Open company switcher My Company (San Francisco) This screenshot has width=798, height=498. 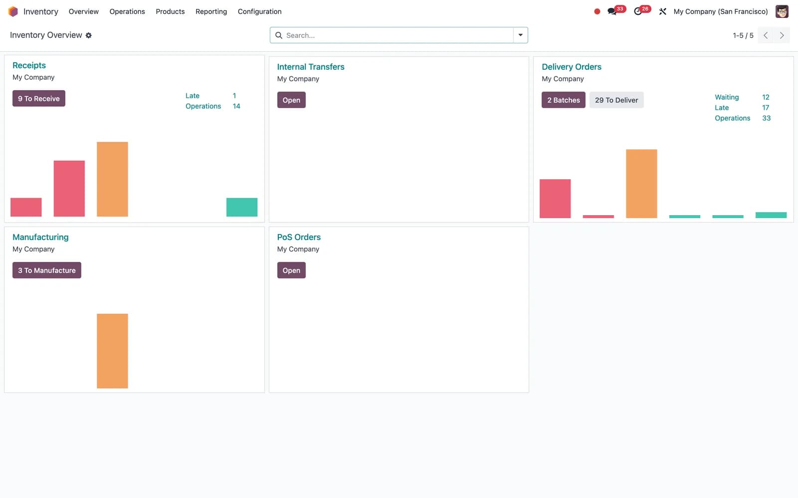pos(720,11)
